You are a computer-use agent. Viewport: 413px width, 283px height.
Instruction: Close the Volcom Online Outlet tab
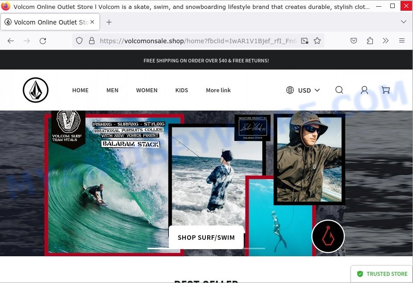(x=92, y=22)
